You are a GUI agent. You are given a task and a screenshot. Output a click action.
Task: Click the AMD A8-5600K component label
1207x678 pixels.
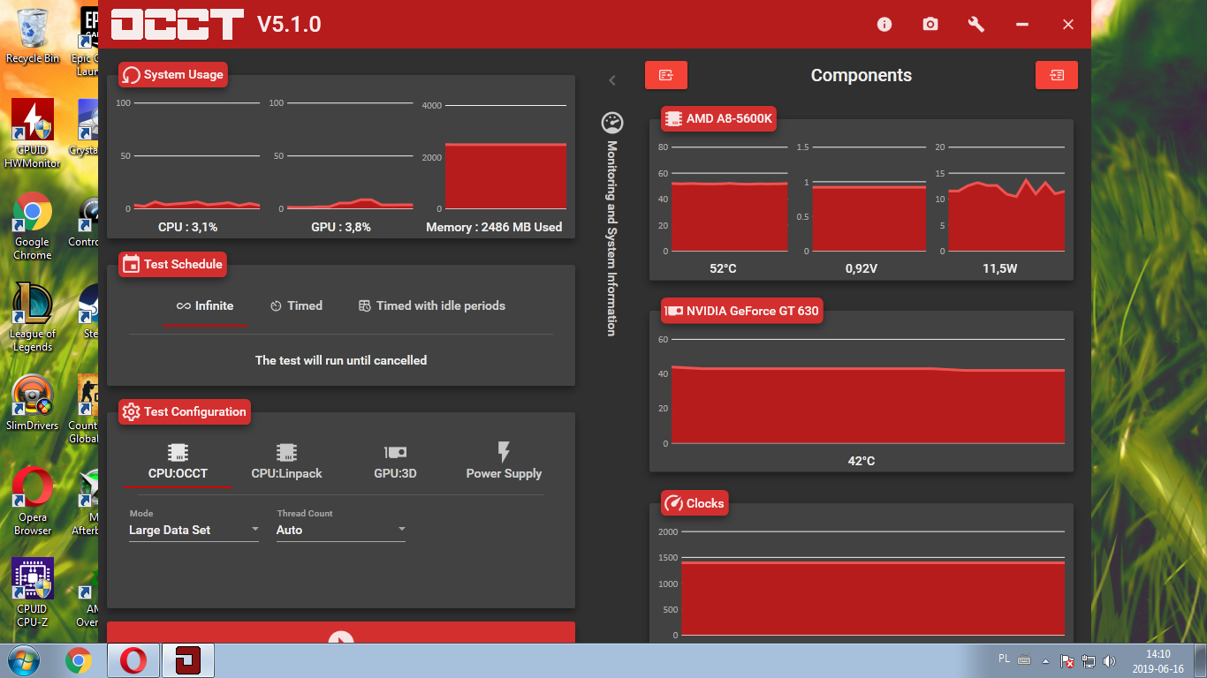[718, 118]
